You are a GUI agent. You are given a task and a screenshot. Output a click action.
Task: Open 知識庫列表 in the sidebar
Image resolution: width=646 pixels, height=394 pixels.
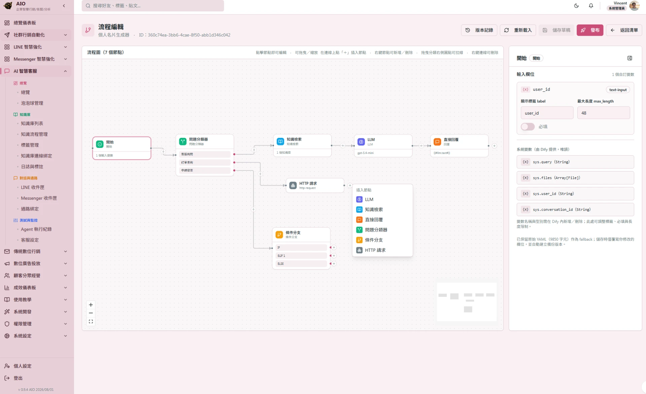pos(32,123)
